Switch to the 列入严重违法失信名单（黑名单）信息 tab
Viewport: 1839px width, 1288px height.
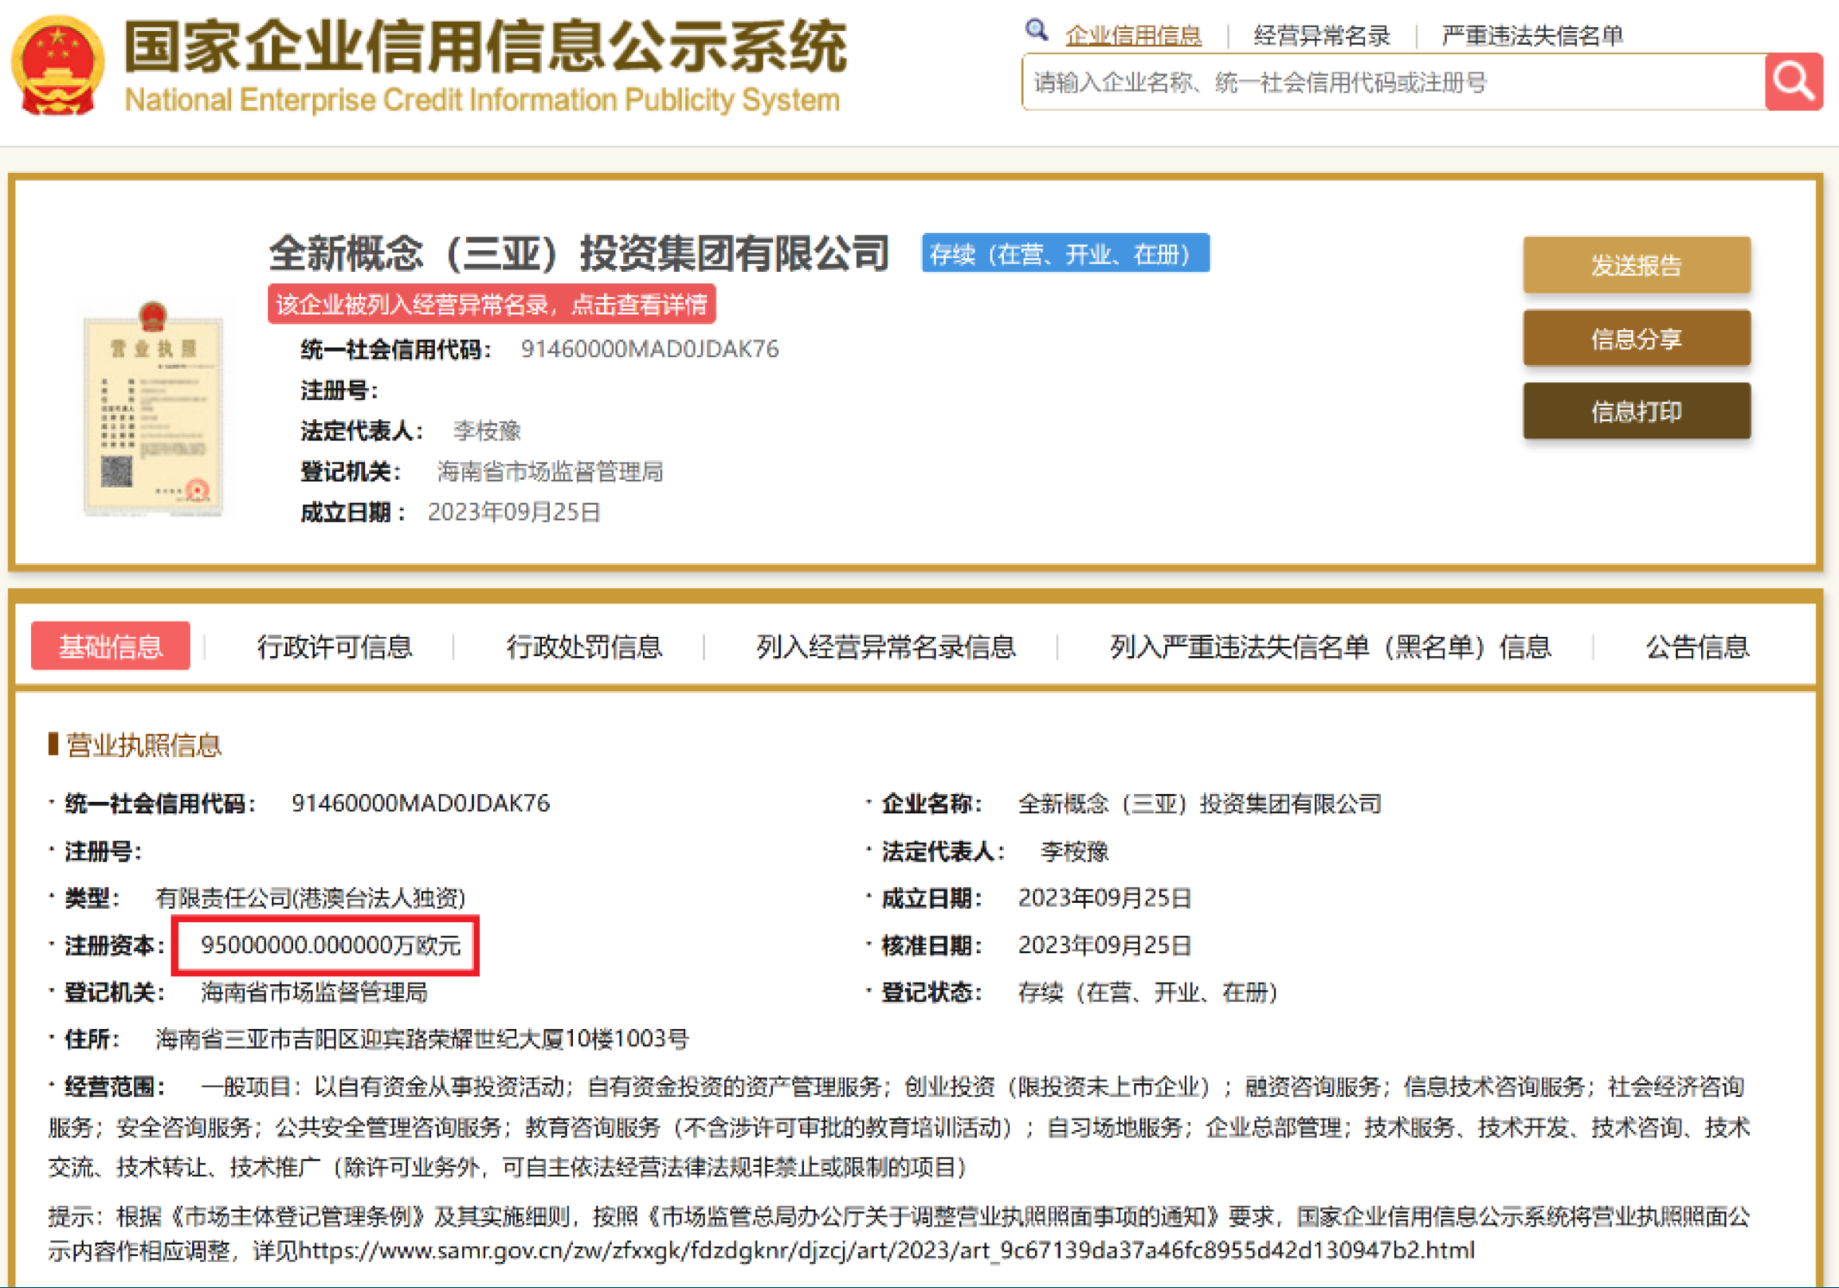click(1330, 646)
